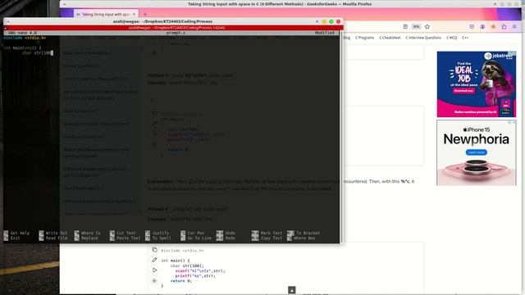Open the Pocket save icon in Firefox

472,26
